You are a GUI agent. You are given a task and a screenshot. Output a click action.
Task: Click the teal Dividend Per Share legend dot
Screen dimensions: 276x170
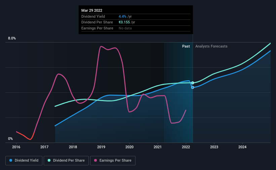coord(49,160)
